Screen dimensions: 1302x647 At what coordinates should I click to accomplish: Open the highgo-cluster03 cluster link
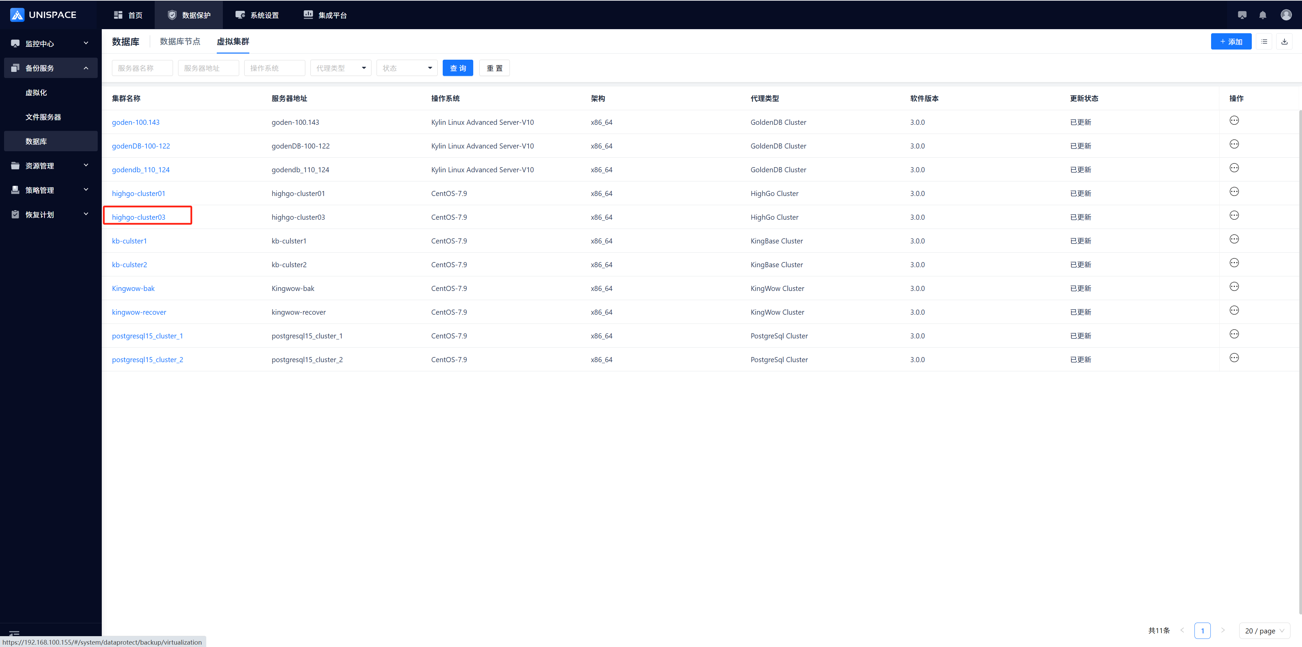[138, 217]
